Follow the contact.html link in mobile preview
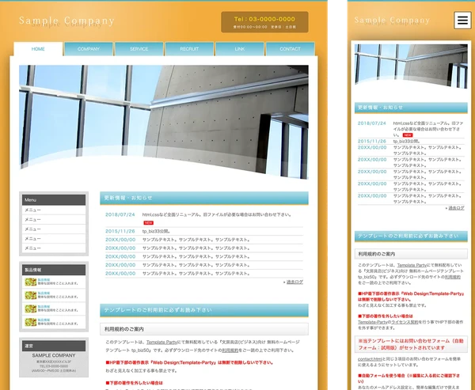The height and width of the screenshot is (390, 475). tap(370, 359)
